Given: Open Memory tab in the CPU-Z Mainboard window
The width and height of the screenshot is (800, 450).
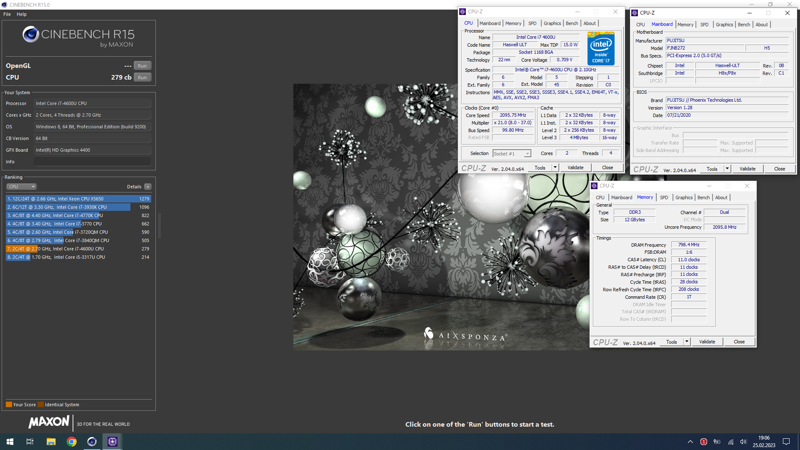Looking at the screenshot, I should coord(685,25).
